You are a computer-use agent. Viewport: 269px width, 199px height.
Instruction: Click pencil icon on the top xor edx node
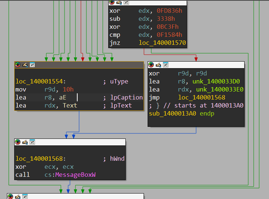point(119,3)
